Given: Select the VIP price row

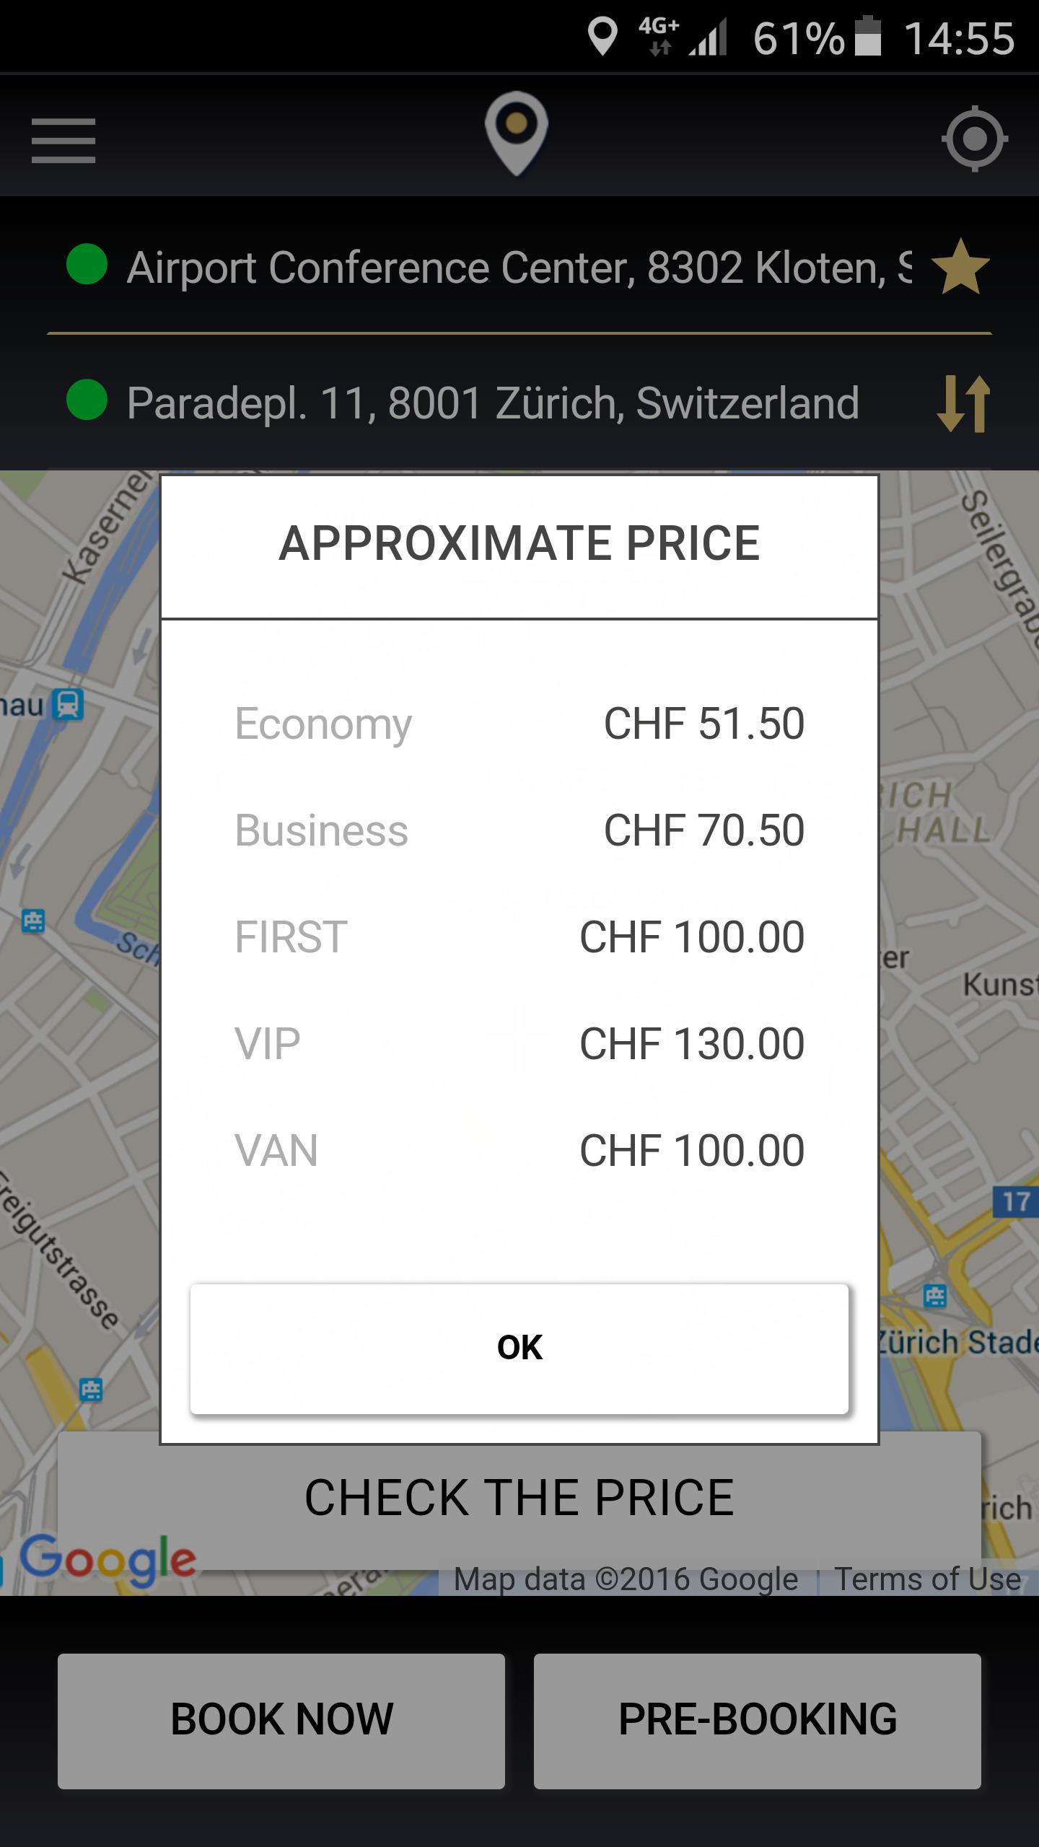Looking at the screenshot, I should [x=519, y=1044].
